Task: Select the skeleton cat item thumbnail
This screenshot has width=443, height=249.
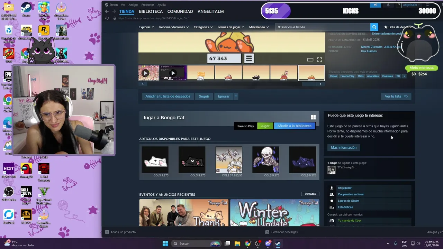Action: [x=265, y=160]
